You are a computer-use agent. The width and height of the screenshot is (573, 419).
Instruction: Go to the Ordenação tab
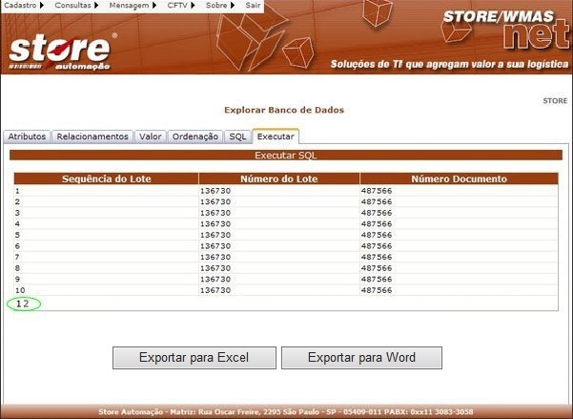195,136
